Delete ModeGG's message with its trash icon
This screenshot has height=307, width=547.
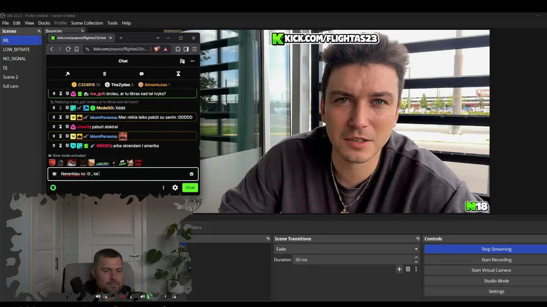coord(54,108)
